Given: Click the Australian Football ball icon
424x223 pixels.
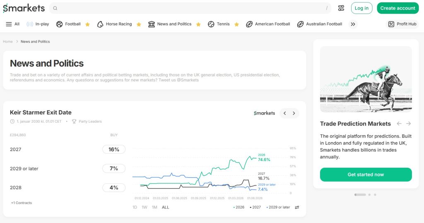Looking at the screenshot, I should [x=300, y=24].
